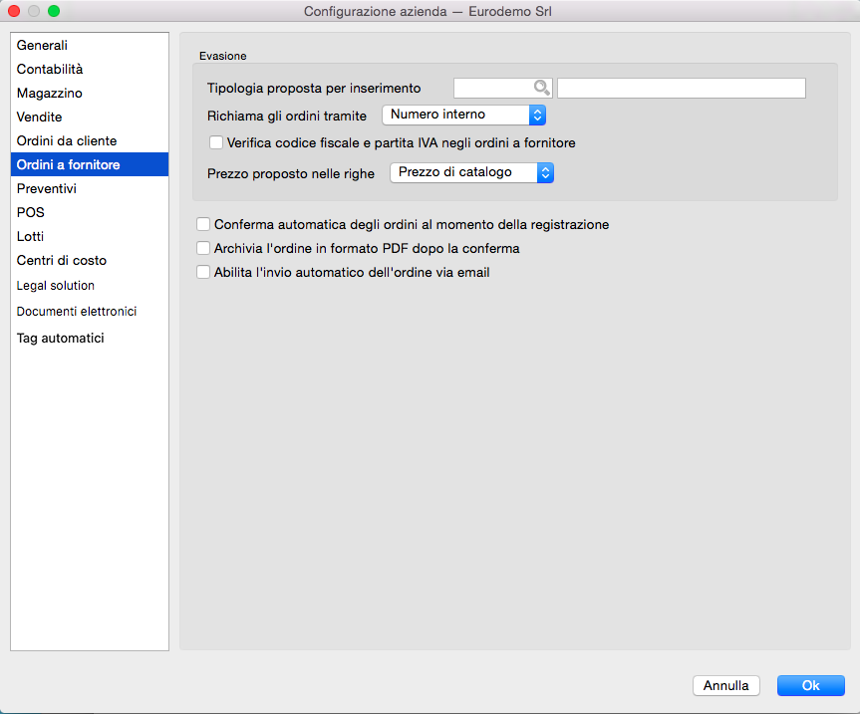Enable invio automatico dell'ordine via email
Viewport: 860px width, 714px height.
[203, 272]
